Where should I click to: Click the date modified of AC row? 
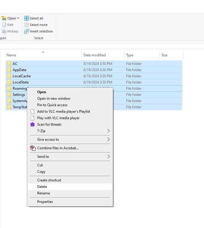(98, 64)
